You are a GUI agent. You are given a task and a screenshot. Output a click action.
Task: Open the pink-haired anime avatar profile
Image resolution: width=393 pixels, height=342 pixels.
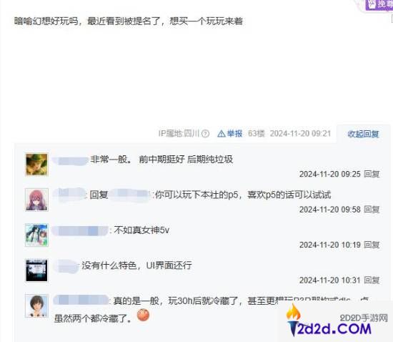tap(36, 200)
